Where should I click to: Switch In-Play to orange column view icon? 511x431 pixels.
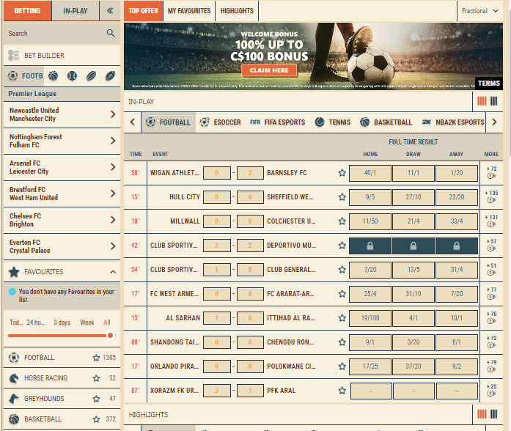[x=482, y=101]
